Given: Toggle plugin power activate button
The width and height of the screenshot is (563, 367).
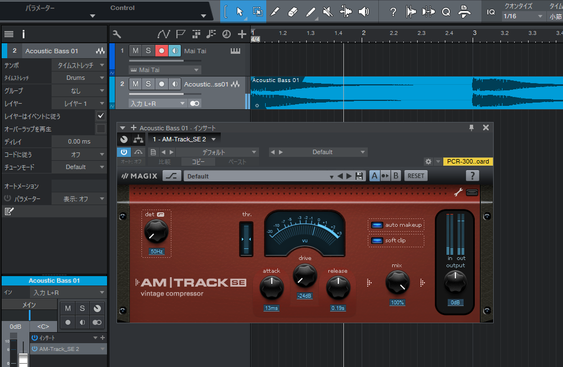Looking at the screenshot, I should [x=124, y=152].
